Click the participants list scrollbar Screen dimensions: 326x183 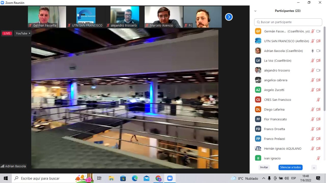(324, 69)
